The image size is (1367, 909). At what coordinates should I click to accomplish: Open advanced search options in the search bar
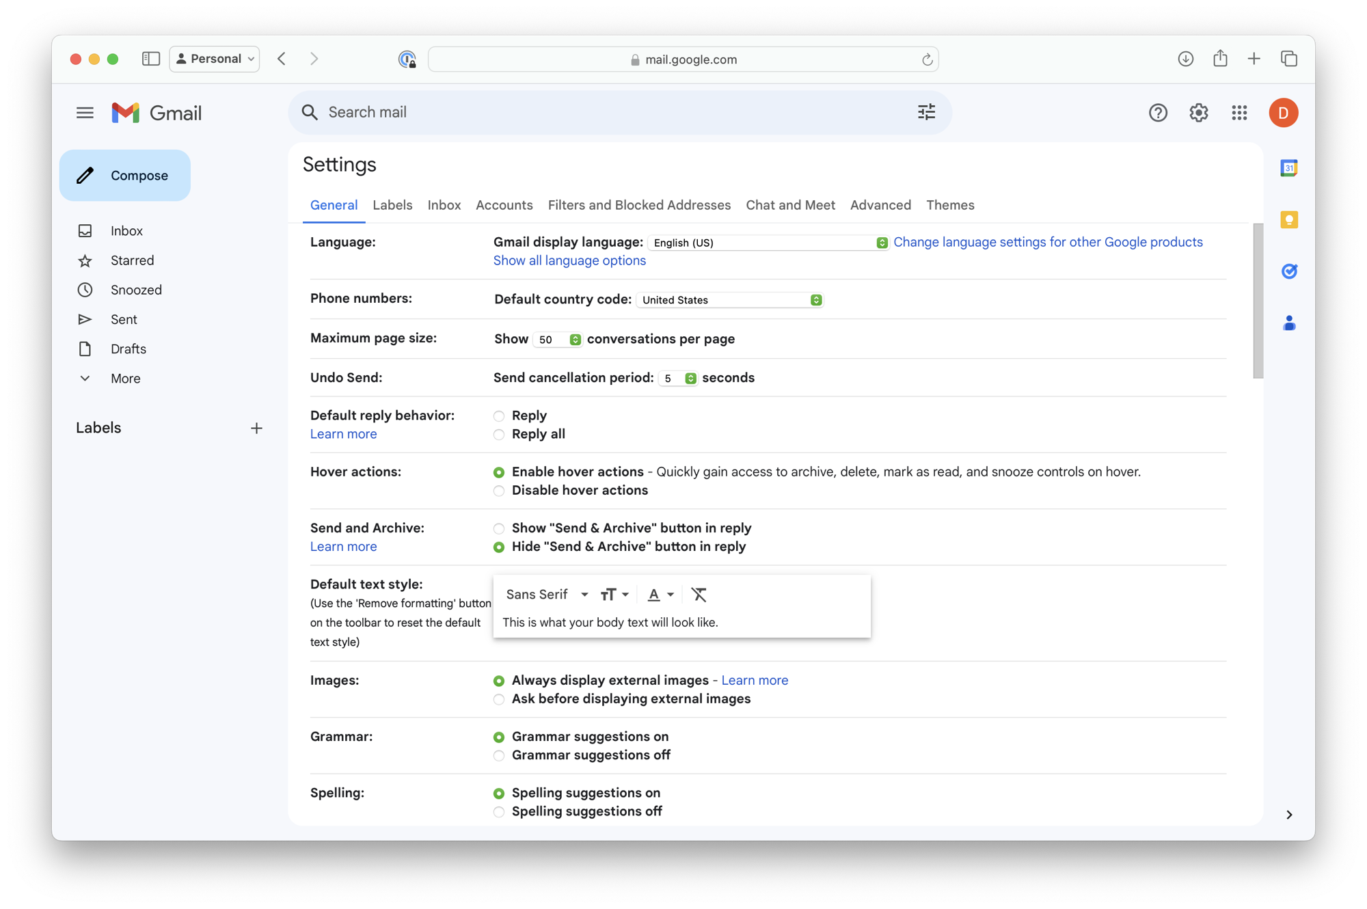click(x=926, y=111)
